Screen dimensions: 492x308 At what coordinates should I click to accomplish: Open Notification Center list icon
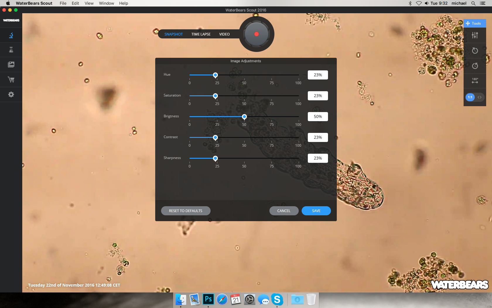pos(483,3)
